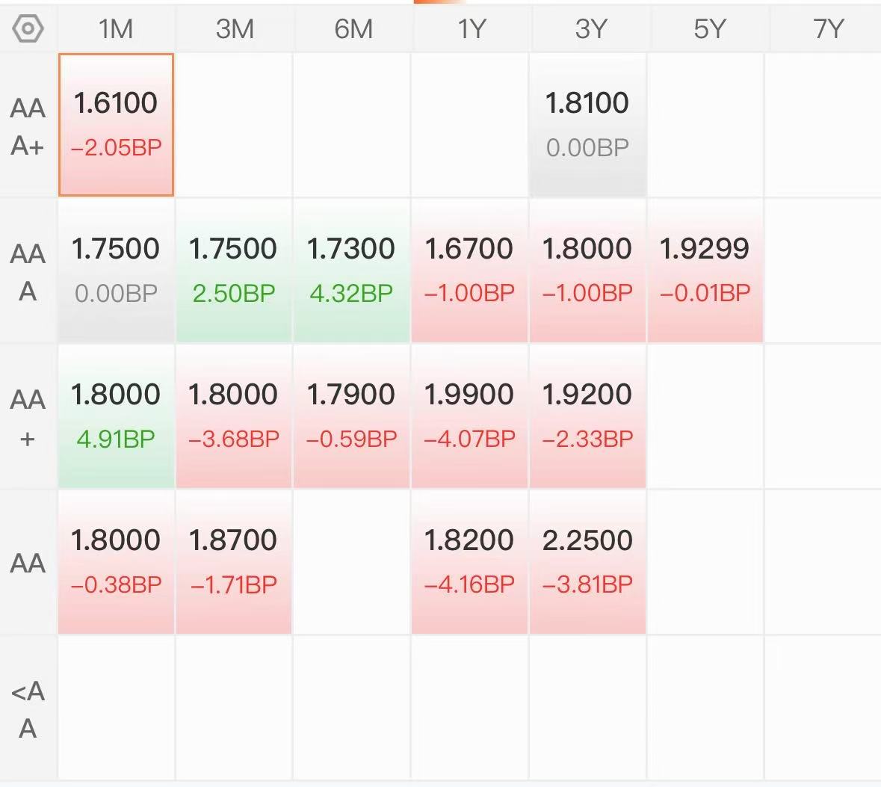This screenshot has width=881, height=787.
Task: Open the AAA 5Y cell showing 1.9299
Action: point(705,271)
